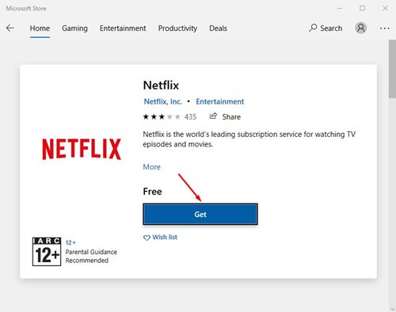Select the Productivity tab
The height and width of the screenshot is (312, 396).
[x=177, y=29]
